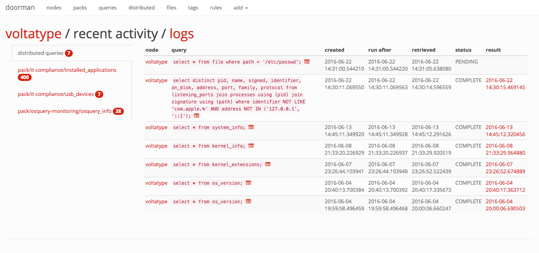Open the 2016-06-22 14:30:15 result link

(x=505, y=84)
